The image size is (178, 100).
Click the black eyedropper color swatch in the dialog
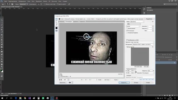pos(56,28)
